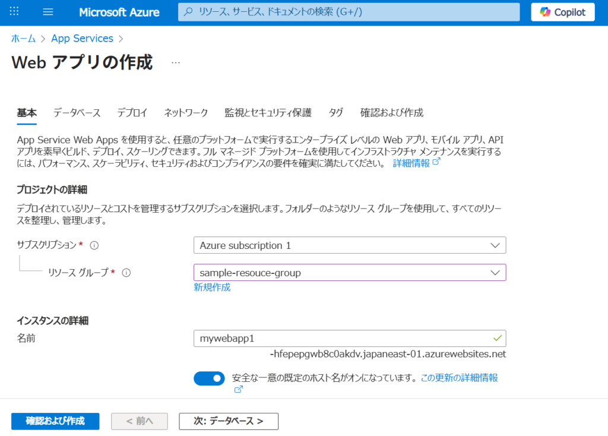This screenshot has width=608, height=436.
Task: Open the 監視とセキュリティ保護 tab
Action: [268, 113]
